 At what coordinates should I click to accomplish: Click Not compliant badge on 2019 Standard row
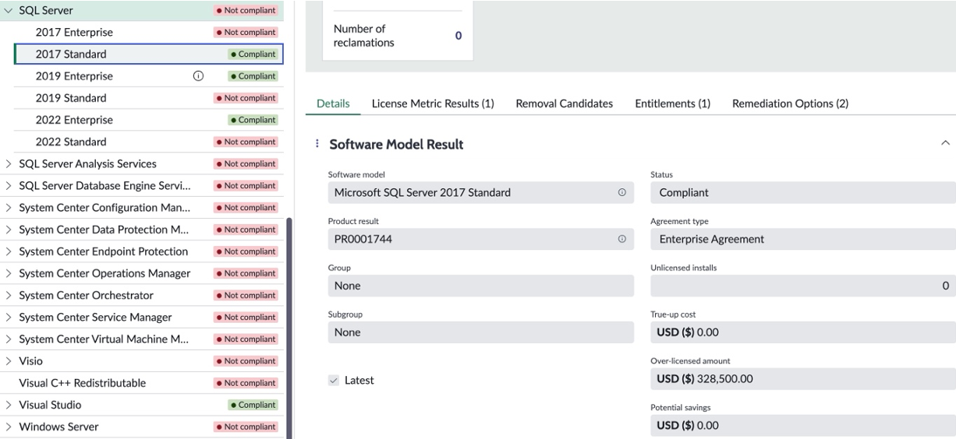(246, 98)
